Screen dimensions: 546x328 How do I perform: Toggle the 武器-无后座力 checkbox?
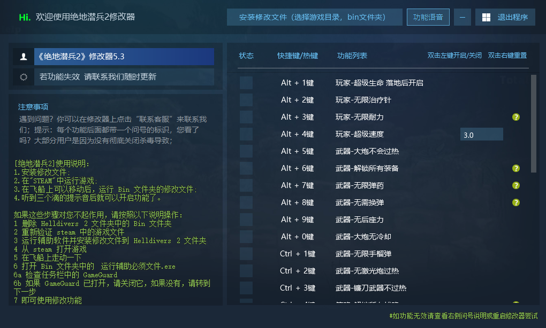[x=246, y=220]
